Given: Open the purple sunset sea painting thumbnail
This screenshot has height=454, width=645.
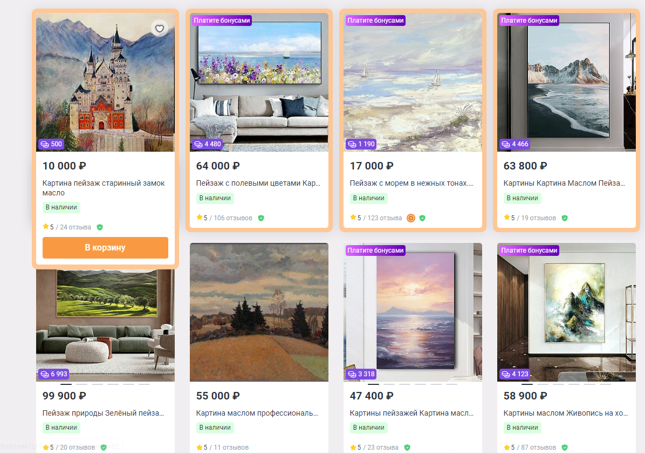Looking at the screenshot, I should (413, 312).
